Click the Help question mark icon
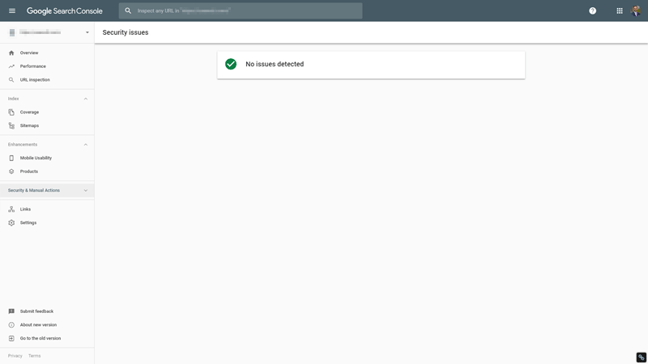Image resolution: width=648 pixels, height=364 pixels. coord(592,11)
